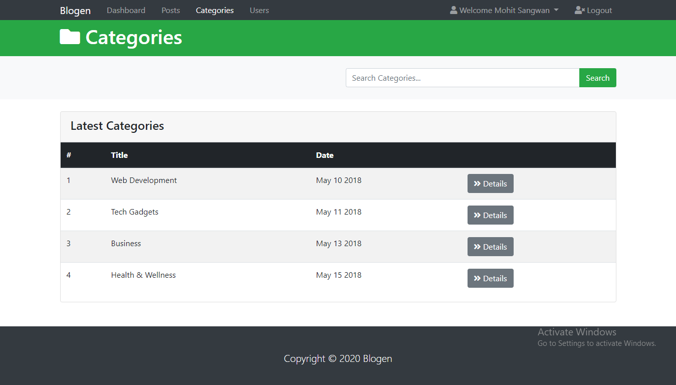Click the Business title cell

[126, 243]
